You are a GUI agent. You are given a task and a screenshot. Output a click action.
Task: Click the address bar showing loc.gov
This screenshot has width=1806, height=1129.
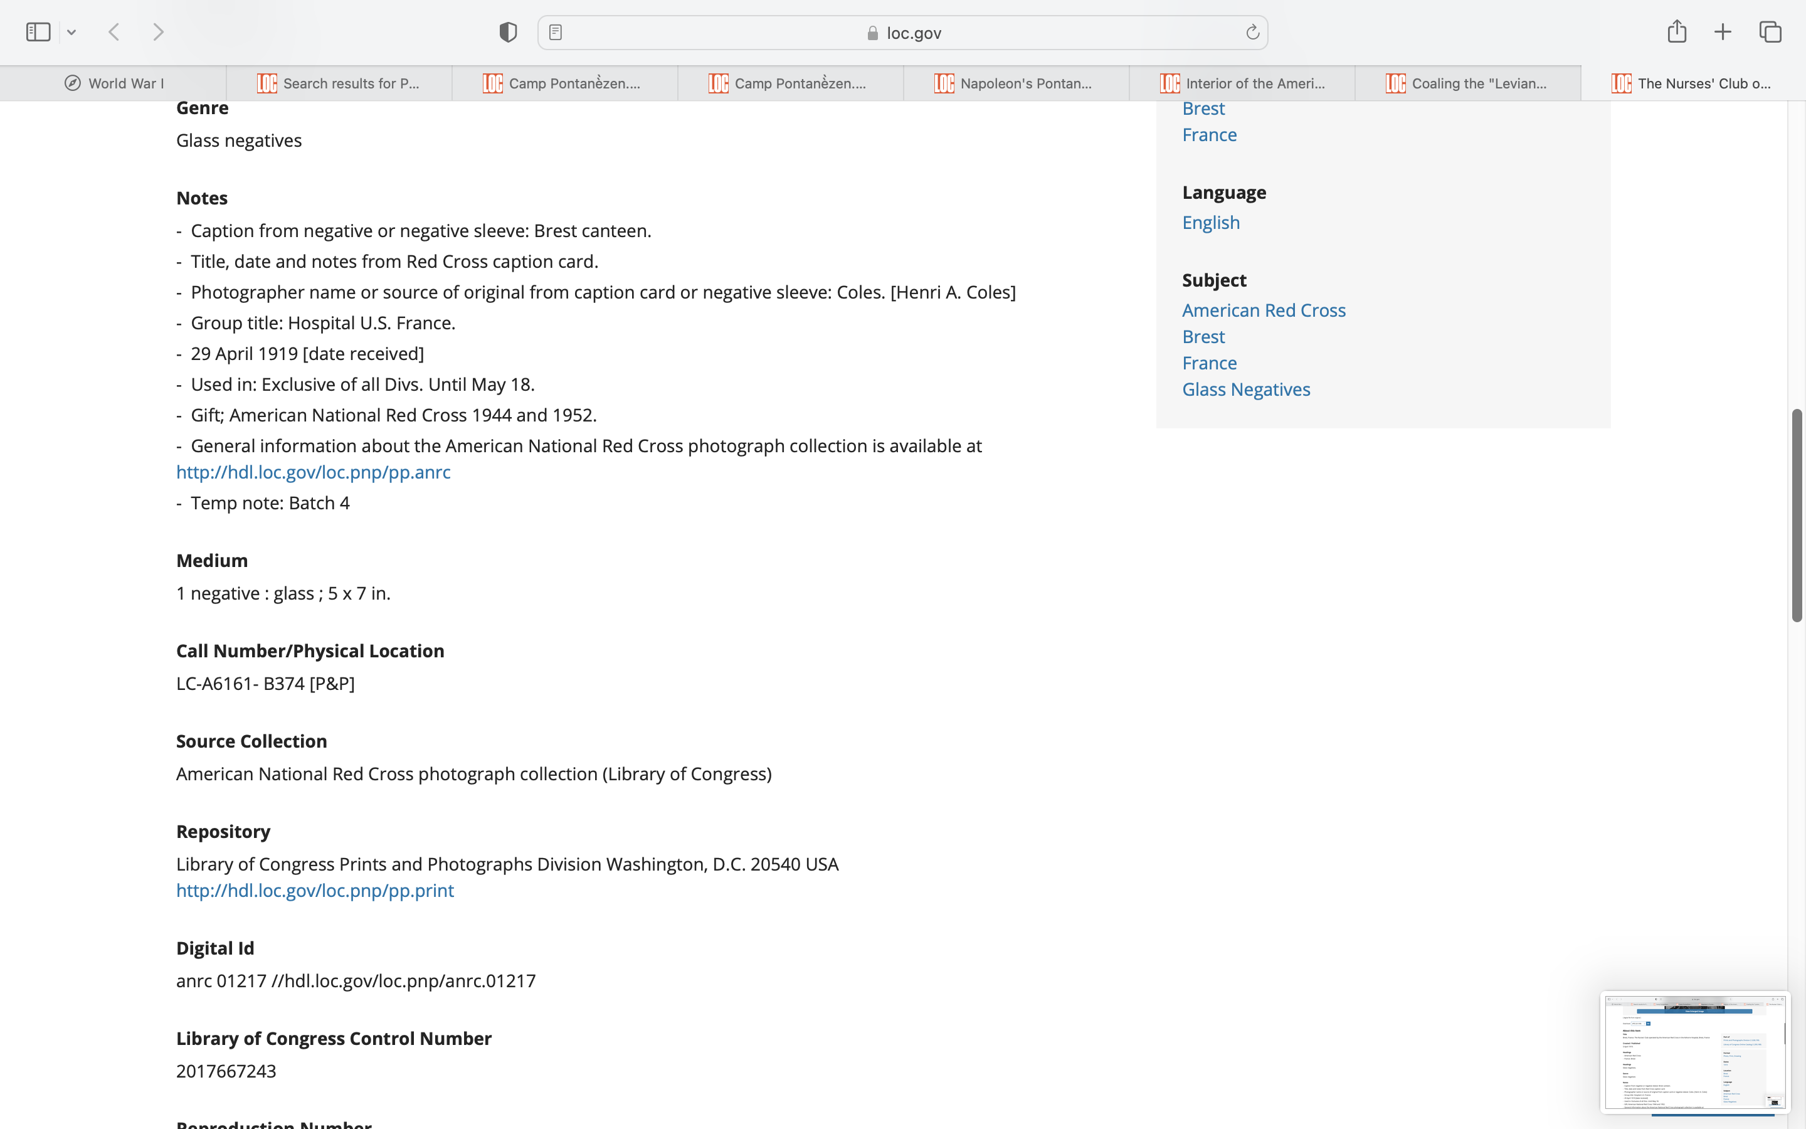pos(903,33)
